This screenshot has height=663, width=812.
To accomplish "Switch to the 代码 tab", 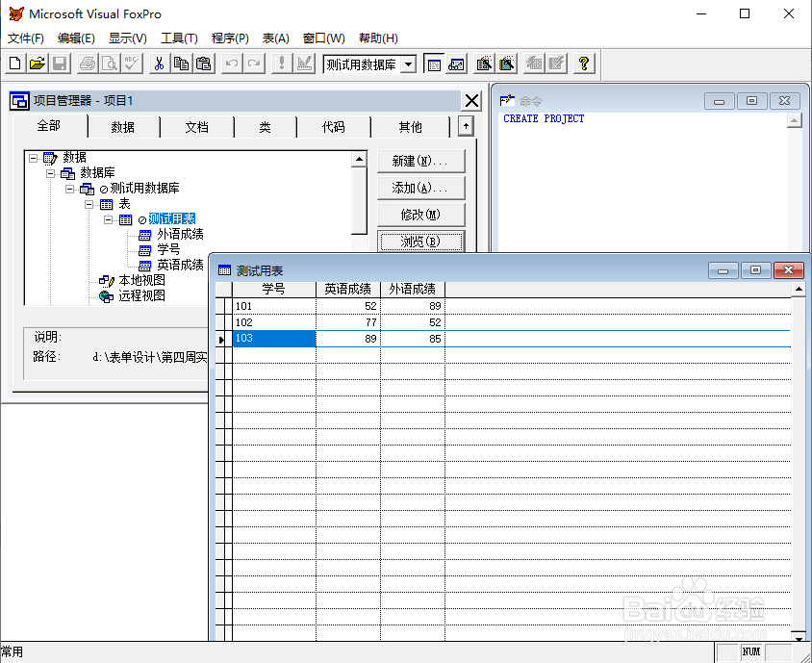I will 333,127.
